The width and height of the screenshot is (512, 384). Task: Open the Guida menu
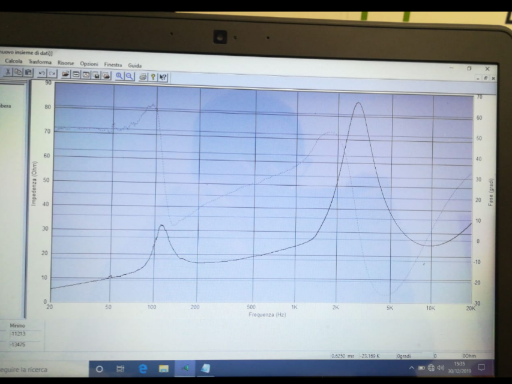coord(134,65)
